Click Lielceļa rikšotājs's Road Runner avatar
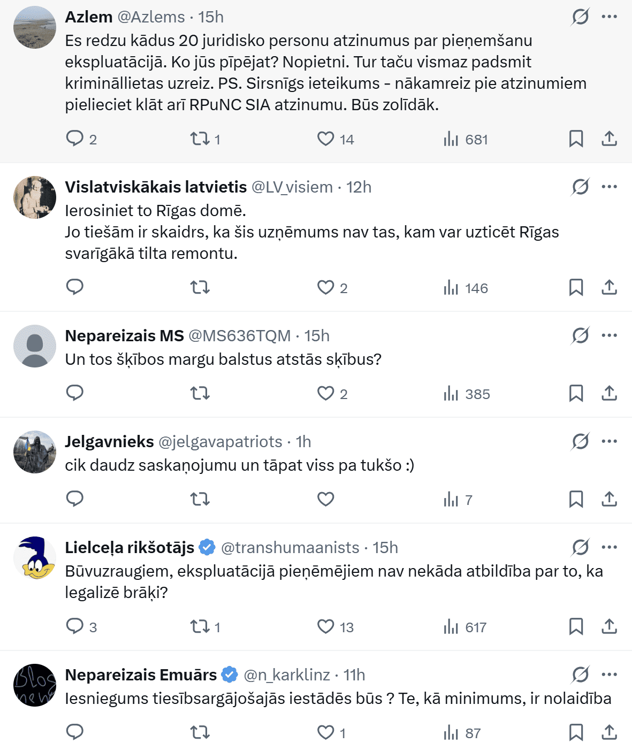 coord(35,558)
